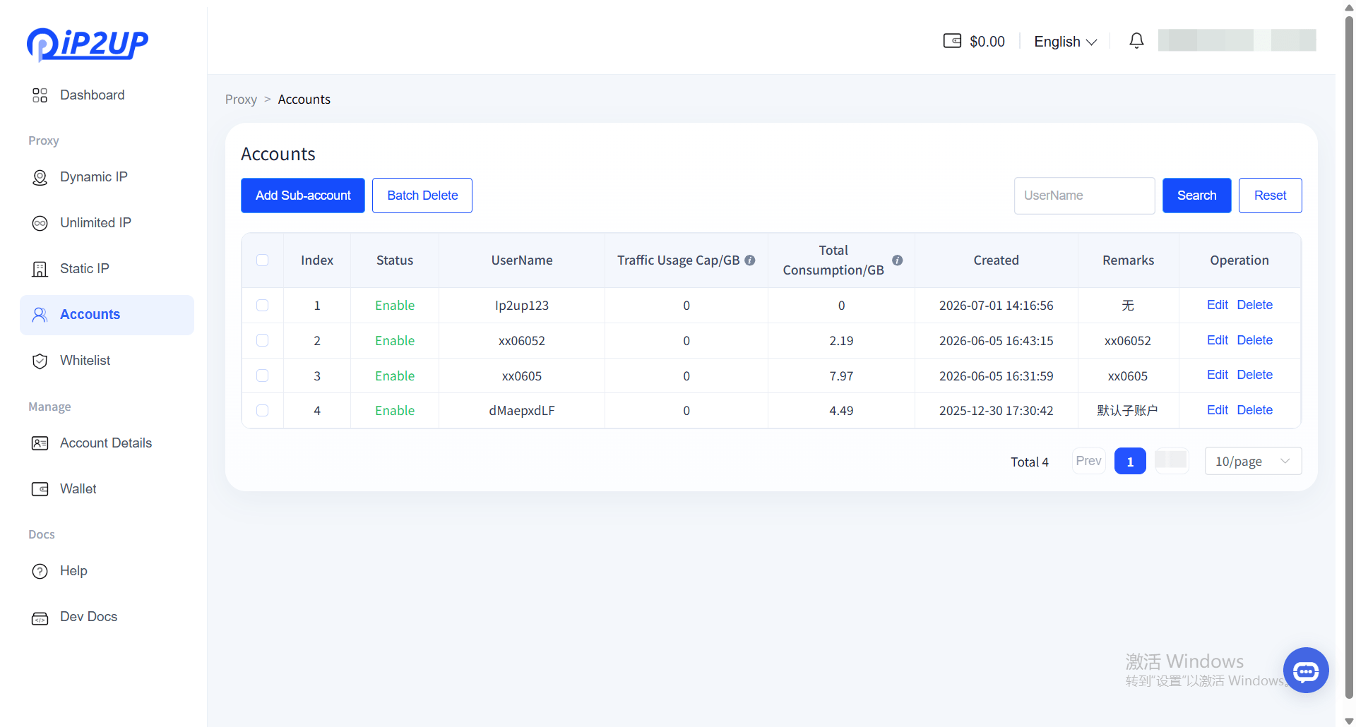Edit the dMaepxdLF account
The width and height of the screenshot is (1356, 727).
pos(1217,410)
